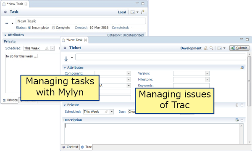This screenshot has width=252, height=151.
Task: Click the New Task summary field
Action: coord(81,21)
